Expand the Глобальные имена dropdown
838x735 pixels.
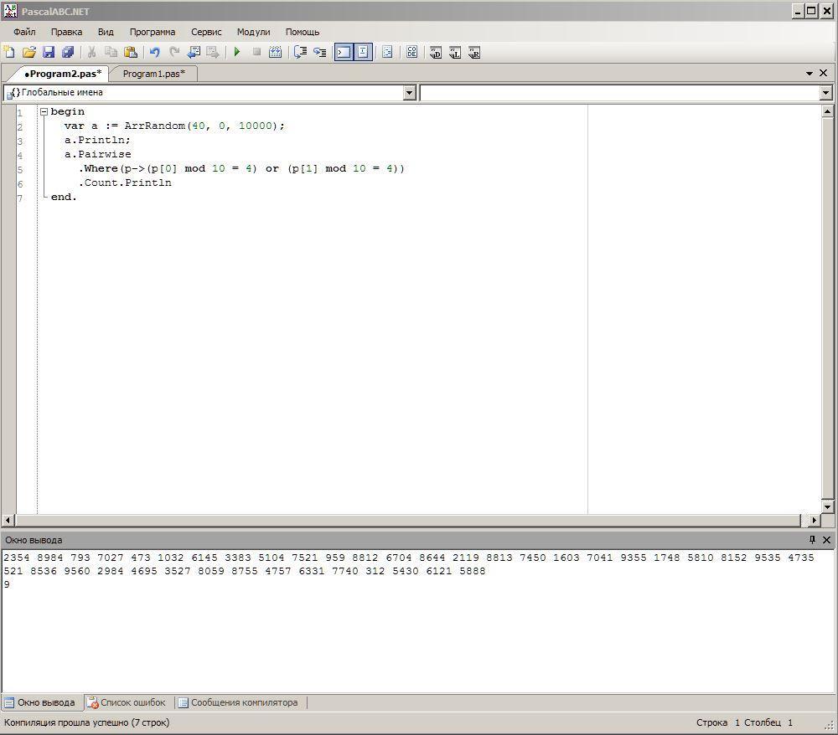[x=410, y=93]
